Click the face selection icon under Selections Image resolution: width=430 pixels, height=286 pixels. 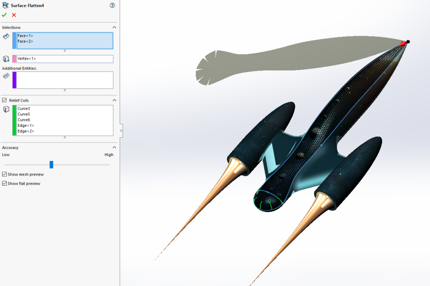5,36
